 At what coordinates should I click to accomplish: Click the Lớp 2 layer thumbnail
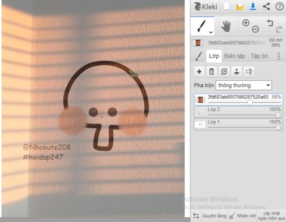(x=200, y=112)
